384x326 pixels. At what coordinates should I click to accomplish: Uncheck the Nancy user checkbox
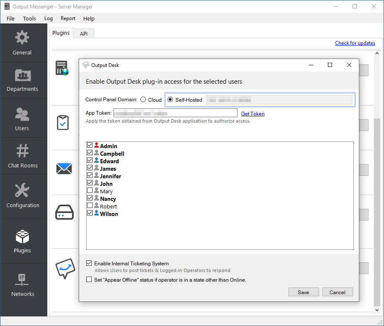(90, 198)
